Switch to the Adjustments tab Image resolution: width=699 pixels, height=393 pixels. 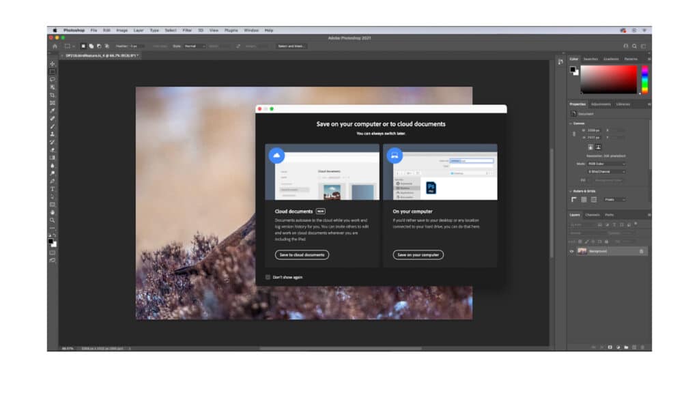tap(601, 104)
